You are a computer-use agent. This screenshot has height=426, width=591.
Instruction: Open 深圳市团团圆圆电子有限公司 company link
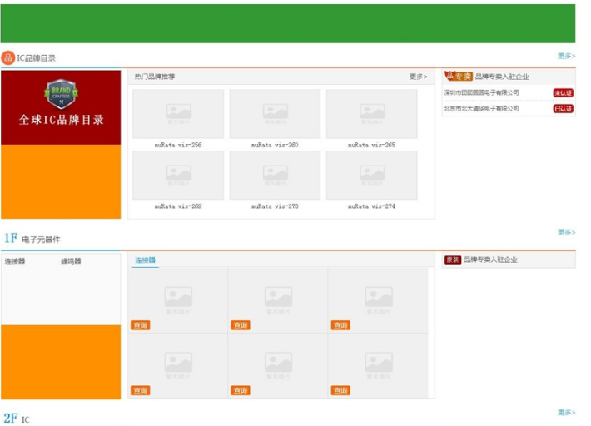tap(481, 93)
